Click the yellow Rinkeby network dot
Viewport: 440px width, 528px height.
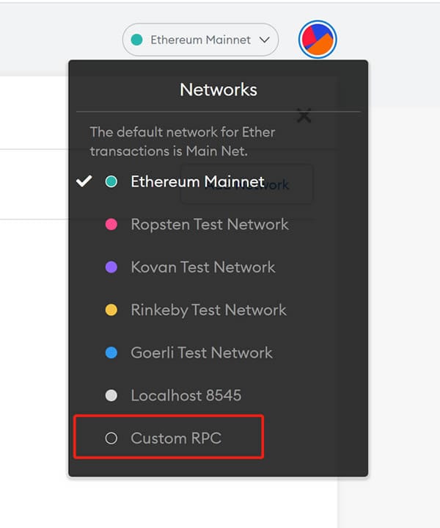(x=111, y=310)
